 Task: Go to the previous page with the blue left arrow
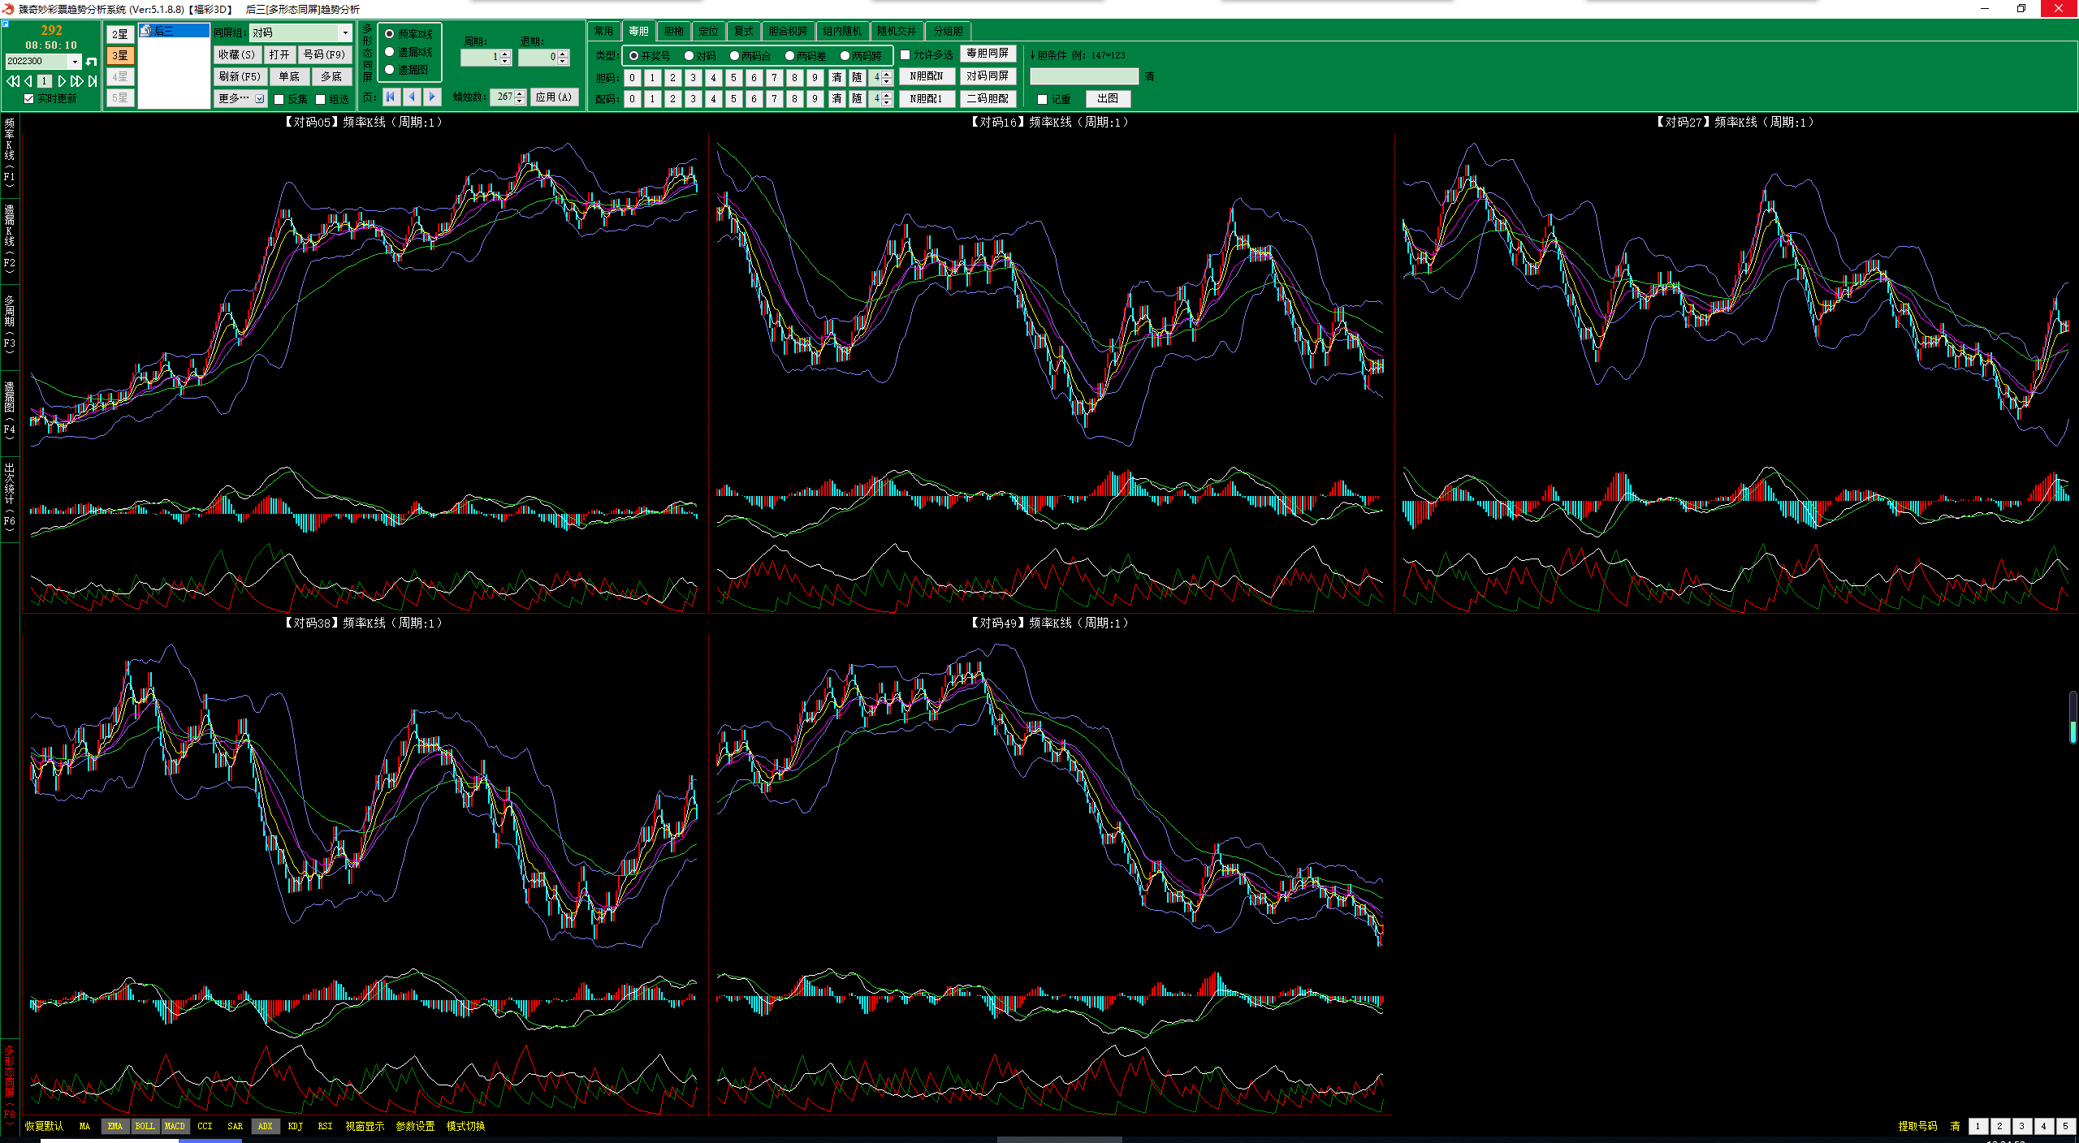pos(412,97)
